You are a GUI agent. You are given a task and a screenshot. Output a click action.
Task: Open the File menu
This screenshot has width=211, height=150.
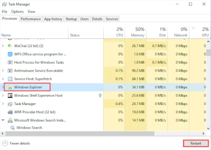[x=5, y=12]
